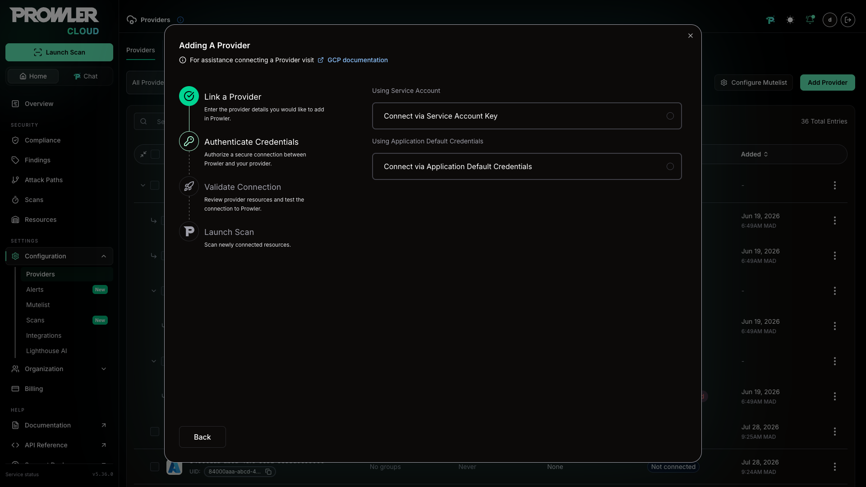Sort table by Added column
Image resolution: width=866 pixels, height=487 pixels.
754,154
